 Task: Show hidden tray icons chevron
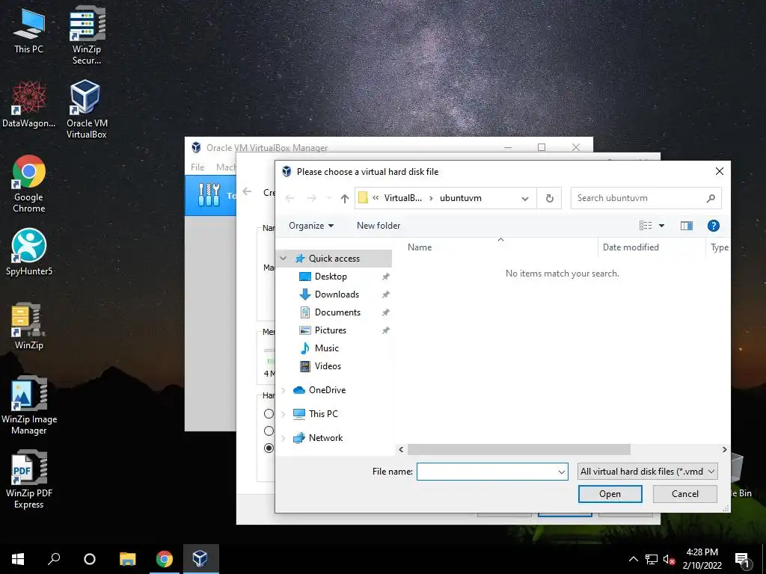click(633, 559)
